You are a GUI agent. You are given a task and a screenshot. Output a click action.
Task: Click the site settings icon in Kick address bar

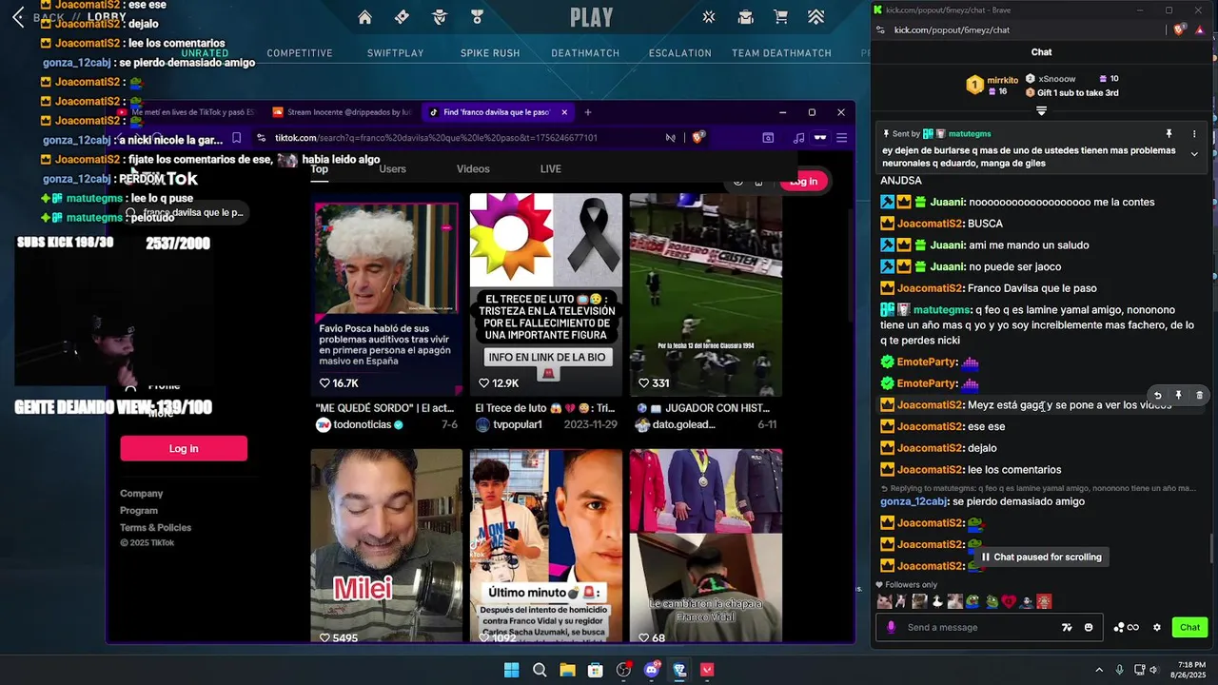coord(881,30)
